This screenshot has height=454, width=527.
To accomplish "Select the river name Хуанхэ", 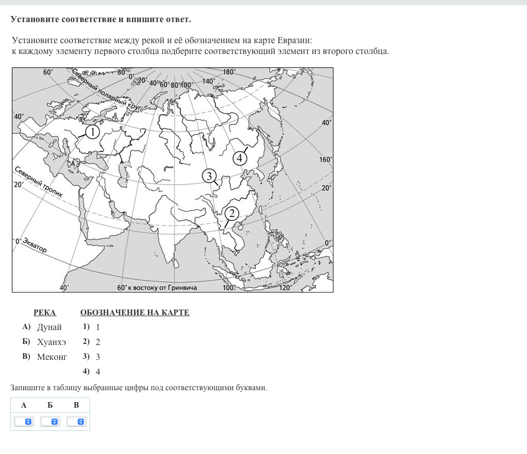I will pyautogui.click(x=51, y=342).
